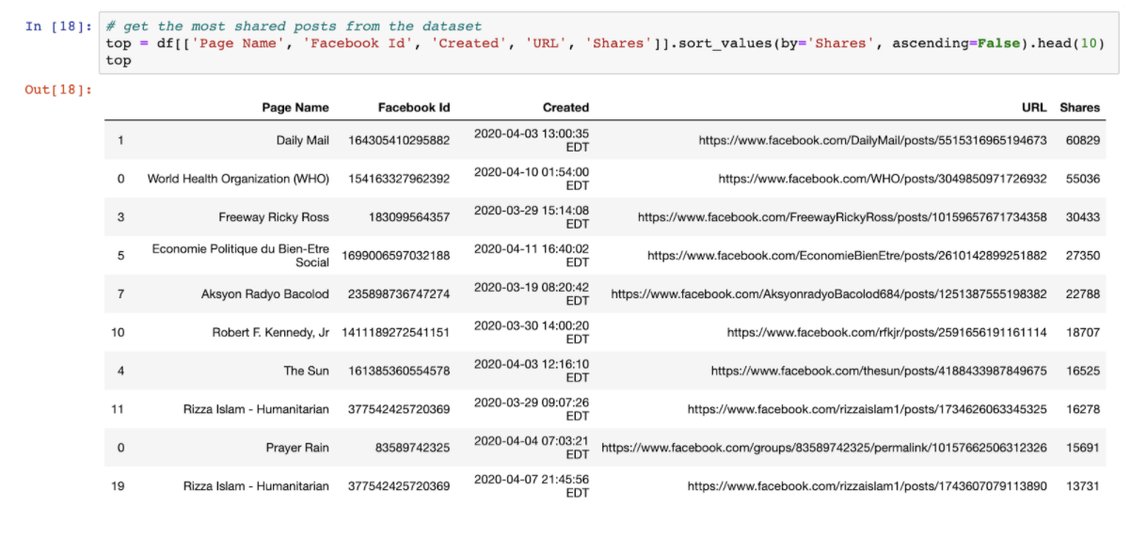Click inside the code cell input area
The image size is (1146, 538).
tap(602, 44)
